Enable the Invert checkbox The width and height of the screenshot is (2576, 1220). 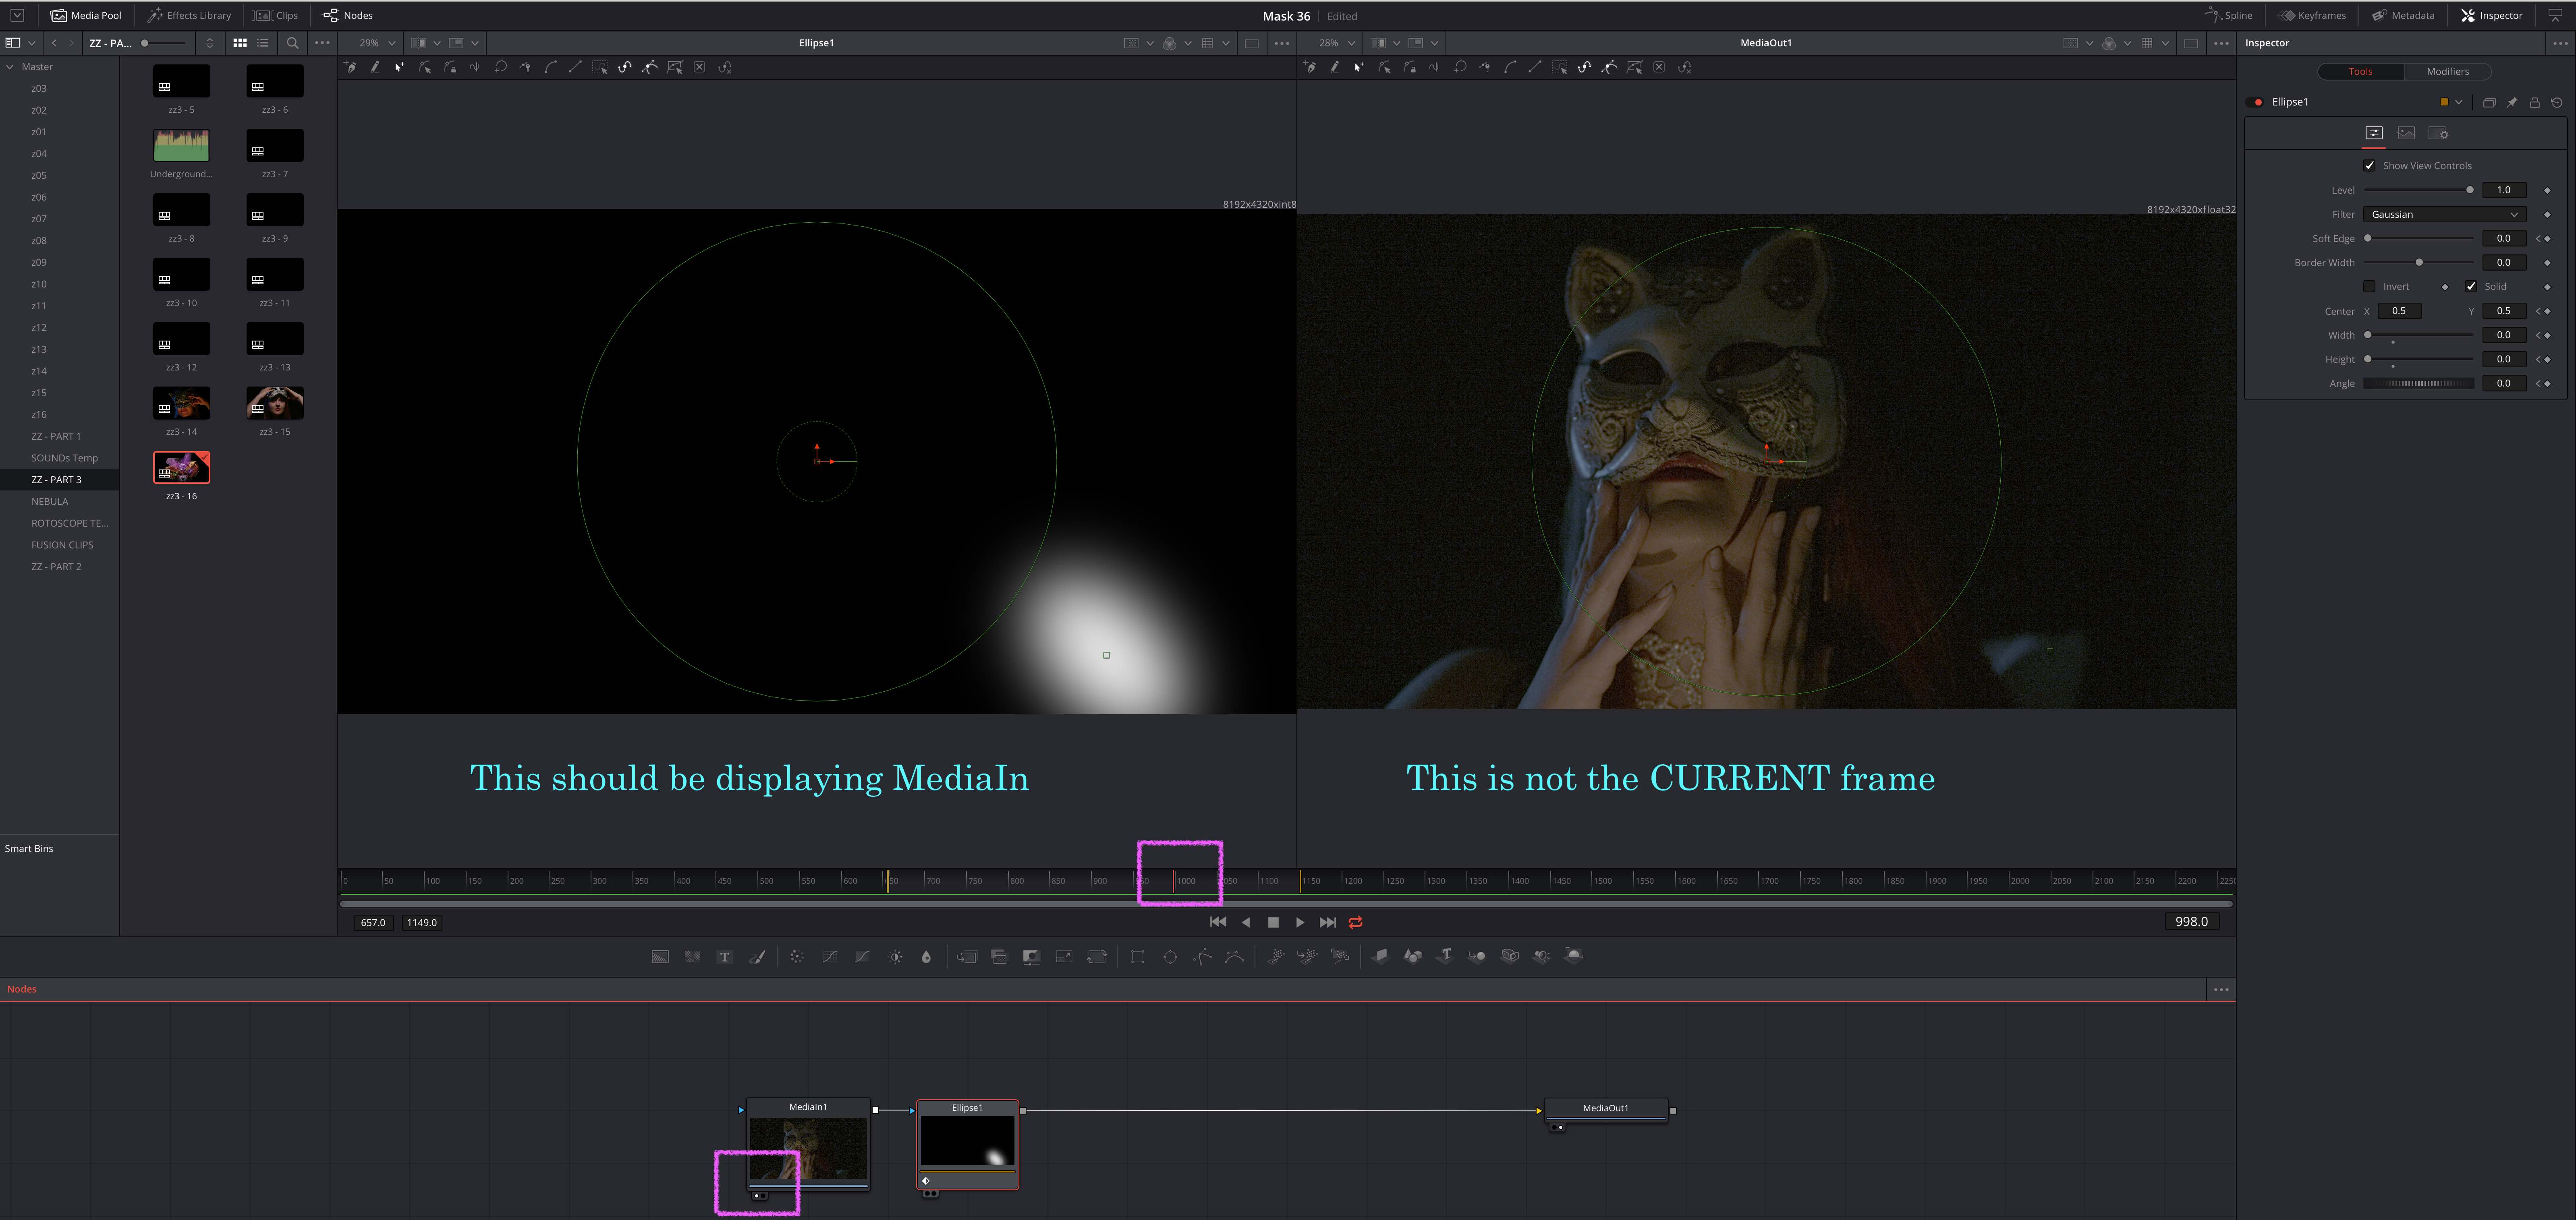(x=2369, y=287)
